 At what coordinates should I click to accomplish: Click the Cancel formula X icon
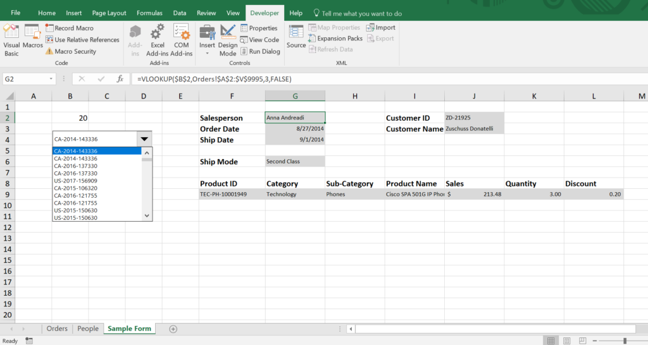(x=82, y=79)
